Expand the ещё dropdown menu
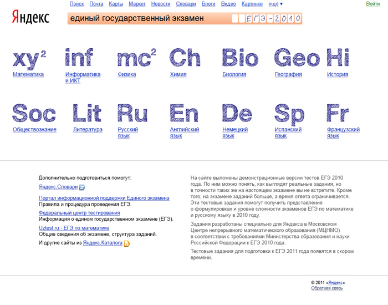388x305 pixels. 275,4
